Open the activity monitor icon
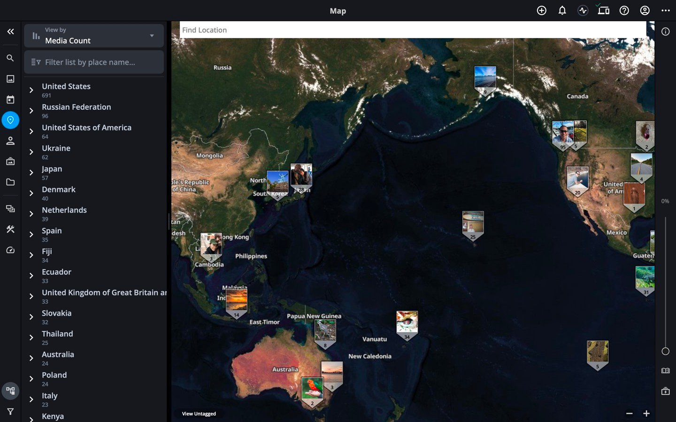 coord(583,10)
